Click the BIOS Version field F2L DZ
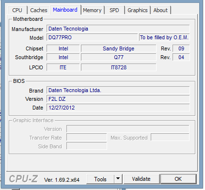 118,99
